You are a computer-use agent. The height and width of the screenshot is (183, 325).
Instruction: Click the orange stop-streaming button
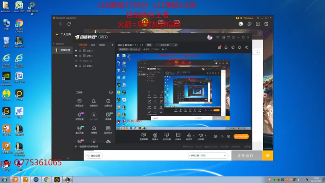pos(241,136)
